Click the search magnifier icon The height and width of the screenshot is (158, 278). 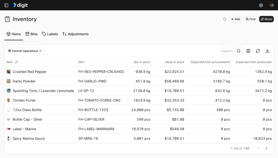239,51
